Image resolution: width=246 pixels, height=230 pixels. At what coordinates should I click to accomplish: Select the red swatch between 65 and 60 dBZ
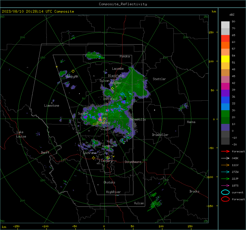(x=225, y=39)
